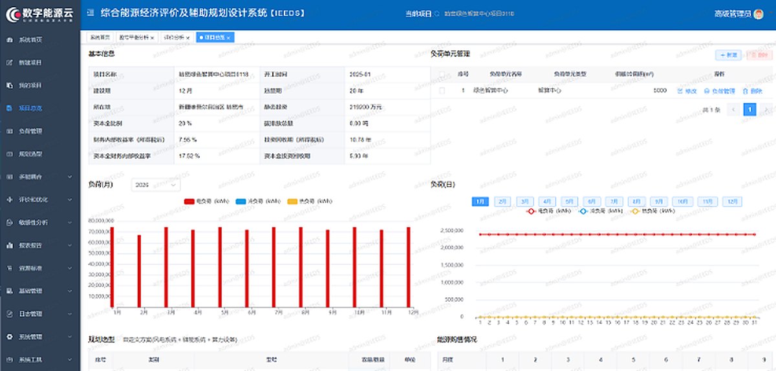
Task: Click the 敏感性分析 sidebar icon
Action: (9, 222)
